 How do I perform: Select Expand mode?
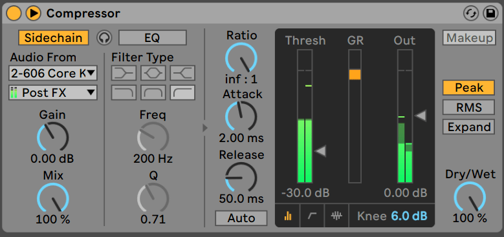click(x=468, y=127)
